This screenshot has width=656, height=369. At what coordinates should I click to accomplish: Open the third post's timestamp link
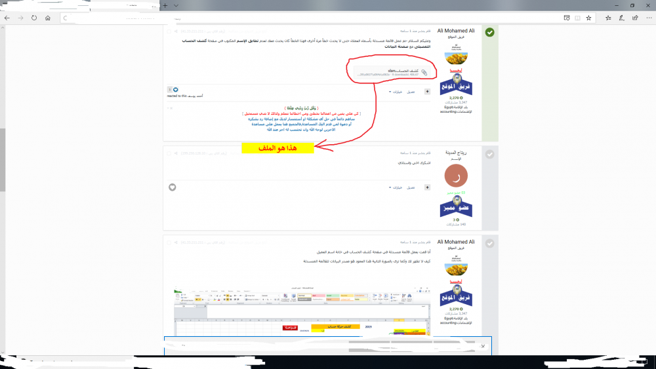pyautogui.click(x=415, y=243)
